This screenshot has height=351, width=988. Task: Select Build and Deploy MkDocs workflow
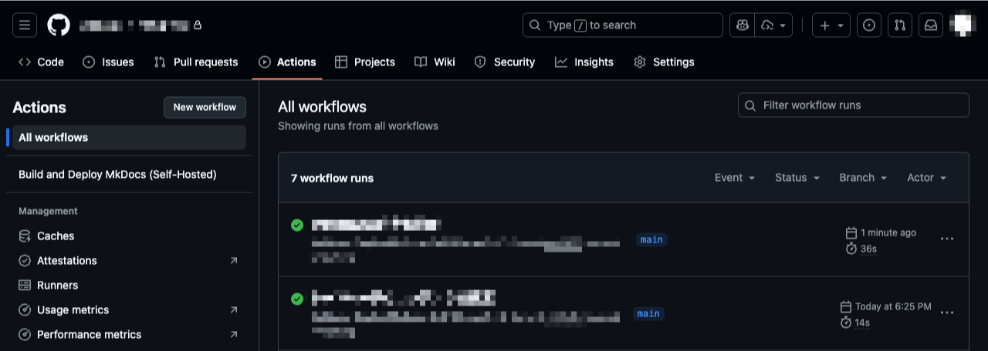pyautogui.click(x=117, y=175)
